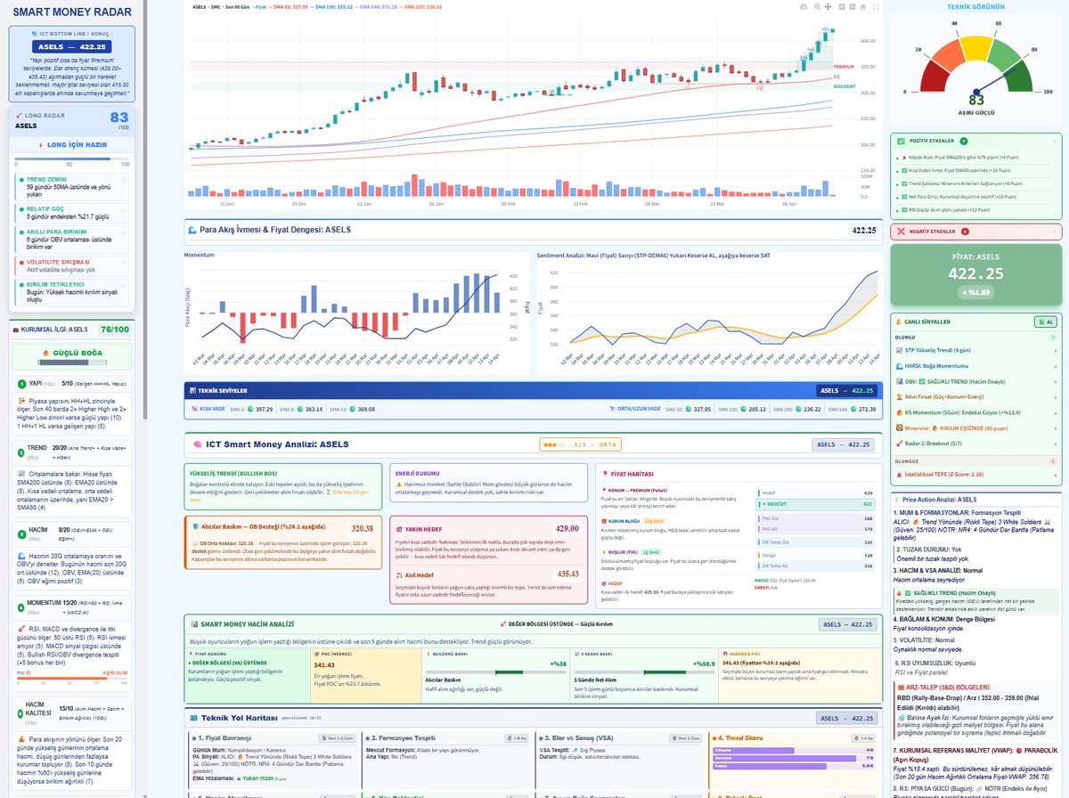
Task: Click the Teknik Seviyeler header icon
Action: coord(192,390)
